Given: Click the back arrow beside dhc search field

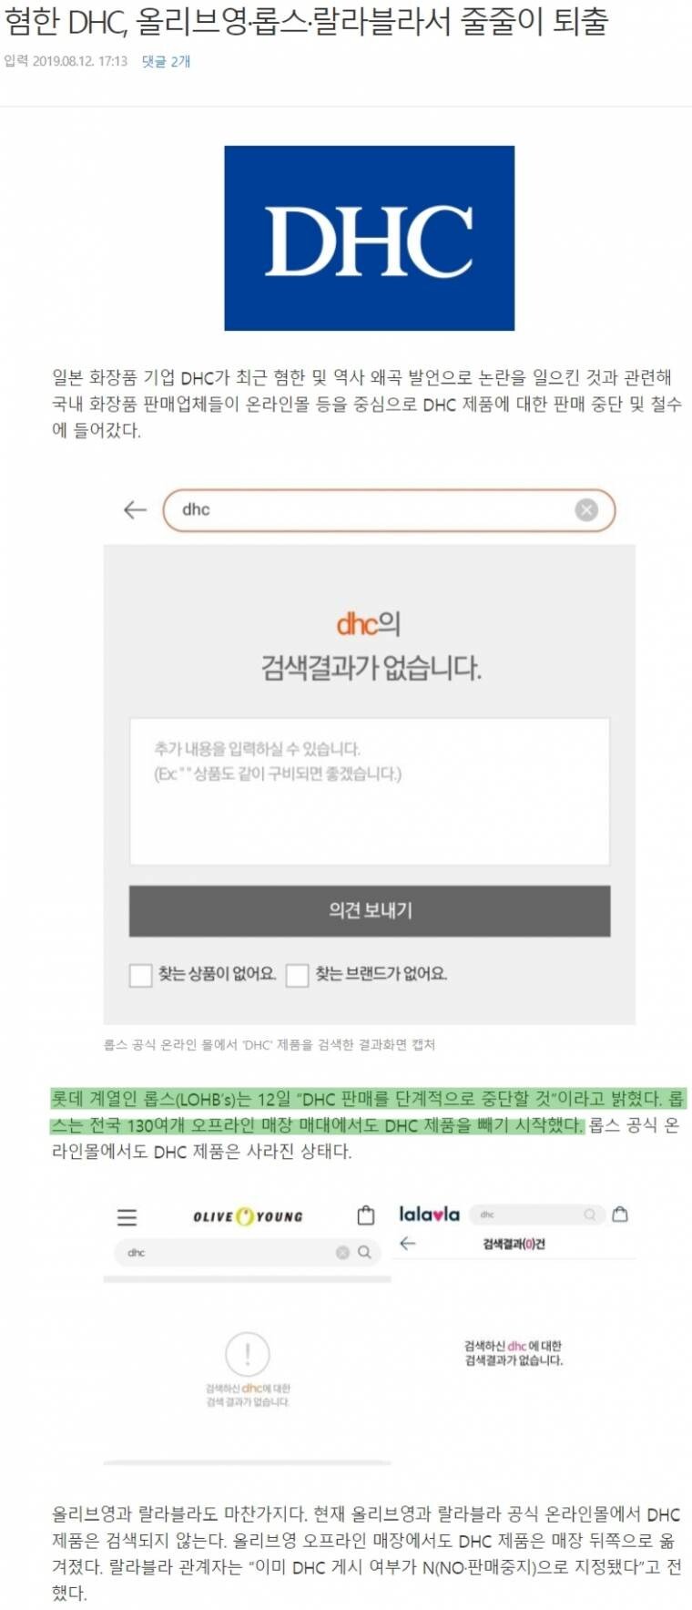Looking at the screenshot, I should 135,509.
